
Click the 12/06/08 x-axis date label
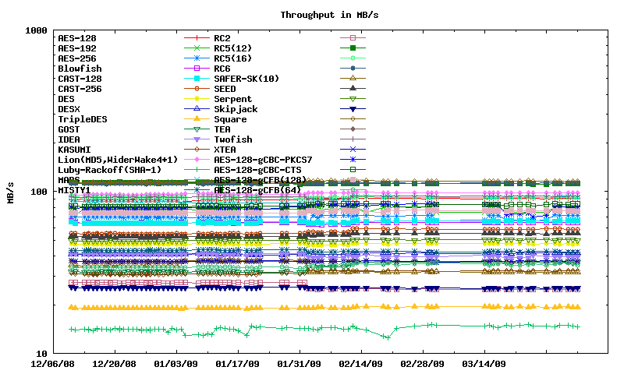click(x=52, y=364)
